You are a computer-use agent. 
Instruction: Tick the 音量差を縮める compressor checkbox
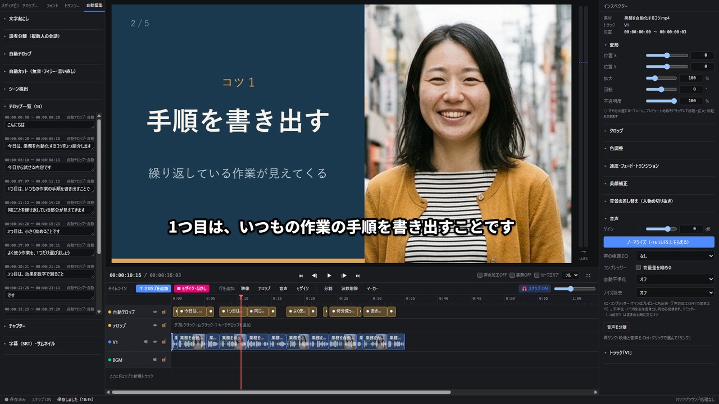(x=639, y=268)
